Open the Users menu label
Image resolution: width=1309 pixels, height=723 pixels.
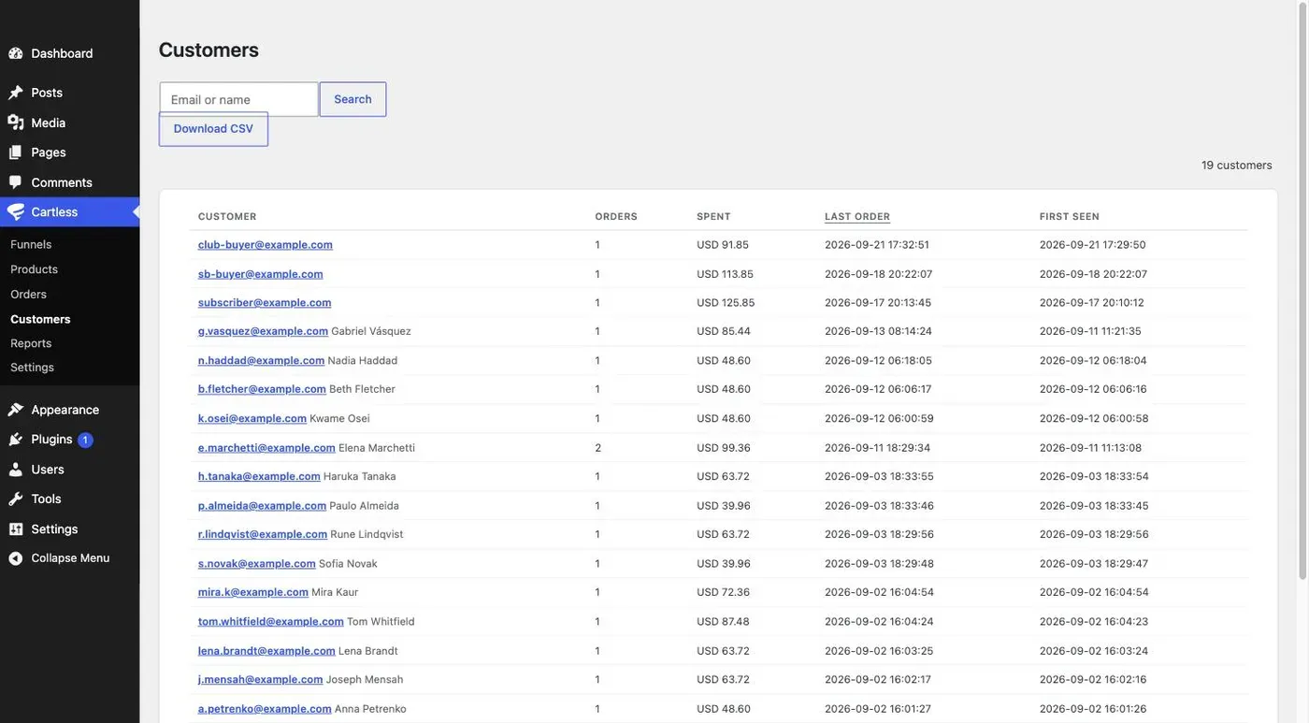click(x=48, y=470)
